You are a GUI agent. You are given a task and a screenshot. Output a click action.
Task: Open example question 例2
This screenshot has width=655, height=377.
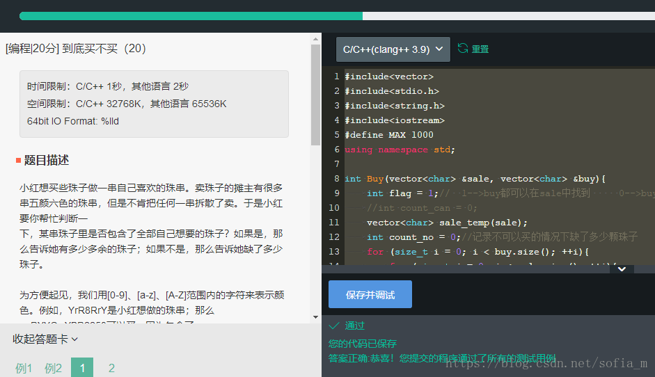53,368
